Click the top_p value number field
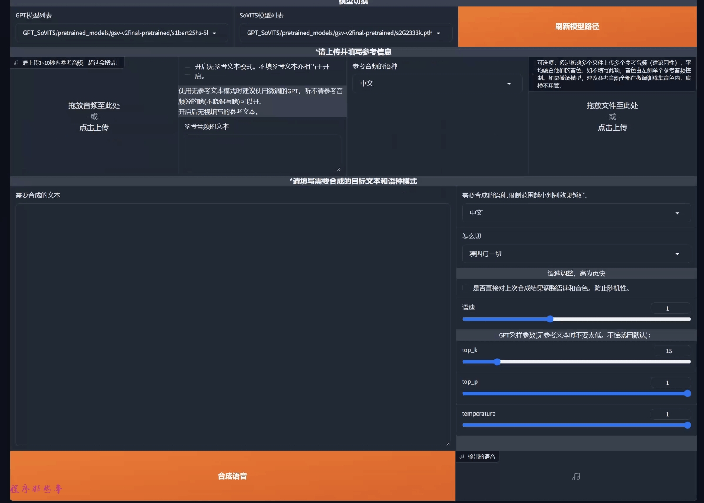 click(x=670, y=383)
